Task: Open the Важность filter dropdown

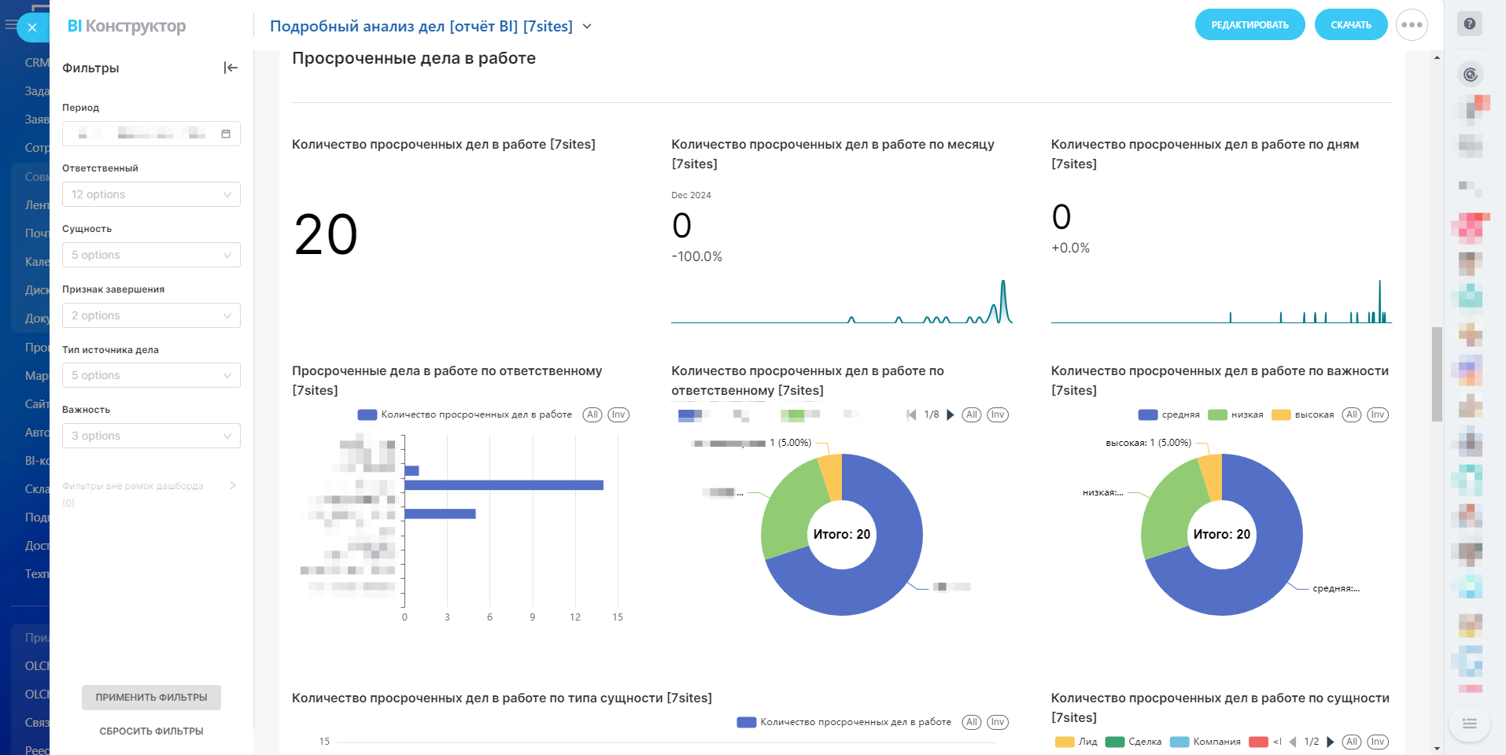Action: (x=151, y=436)
